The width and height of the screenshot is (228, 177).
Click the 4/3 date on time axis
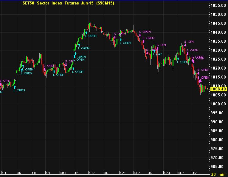tap(4, 173)
